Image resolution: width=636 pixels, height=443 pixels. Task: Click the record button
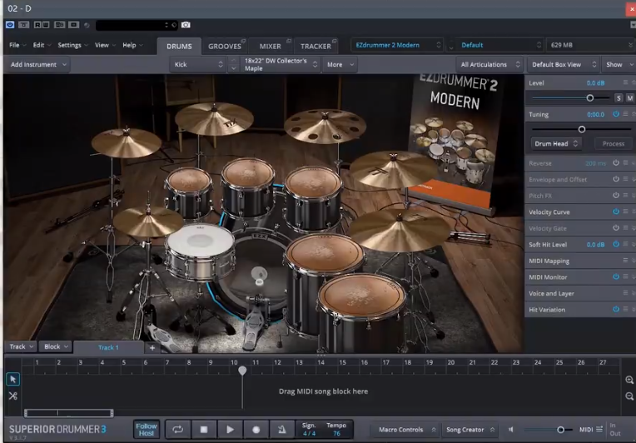[x=256, y=429]
